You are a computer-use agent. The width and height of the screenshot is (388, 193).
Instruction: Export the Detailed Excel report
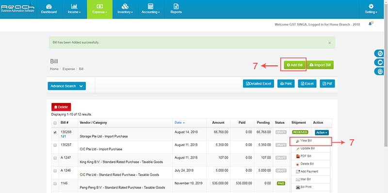point(259,84)
